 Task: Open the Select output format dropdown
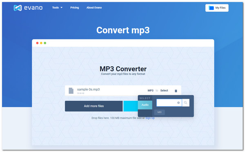164,90
